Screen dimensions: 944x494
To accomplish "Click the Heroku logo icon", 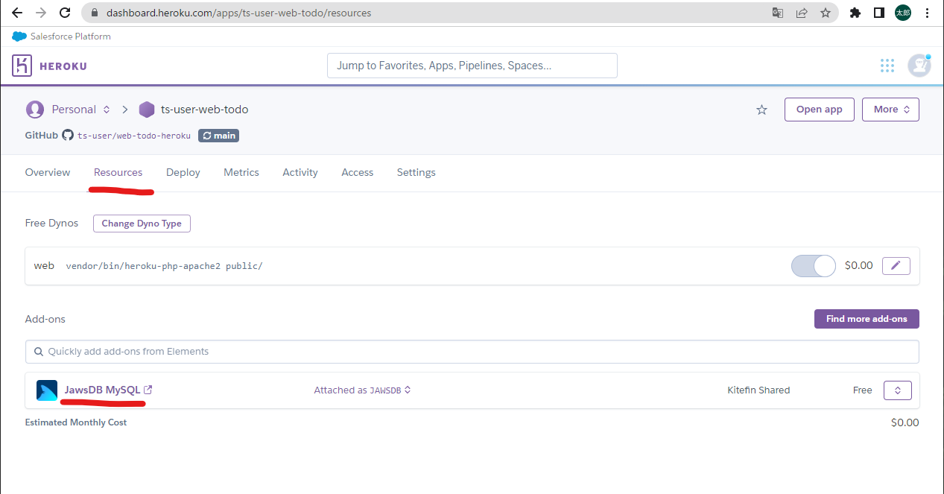I will pyautogui.click(x=22, y=66).
